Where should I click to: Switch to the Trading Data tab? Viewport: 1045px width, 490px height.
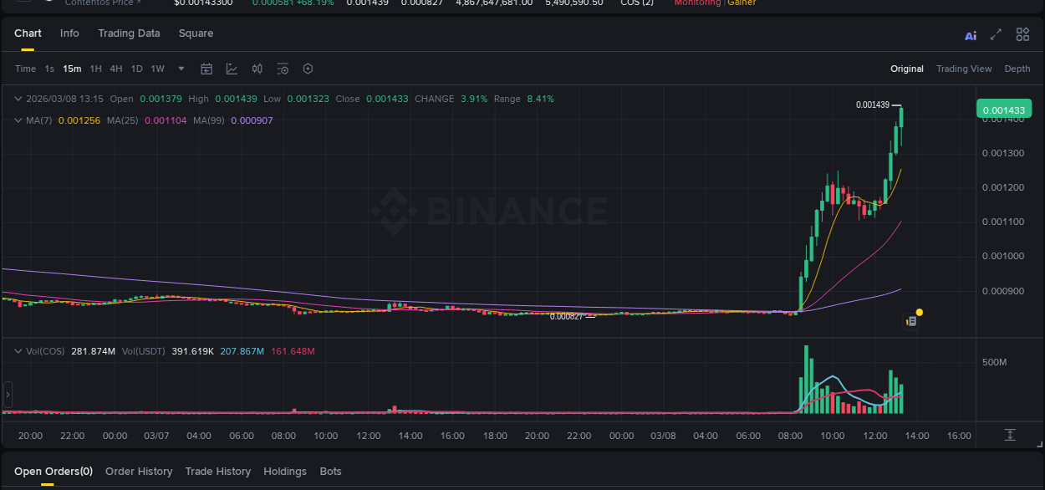(x=129, y=33)
